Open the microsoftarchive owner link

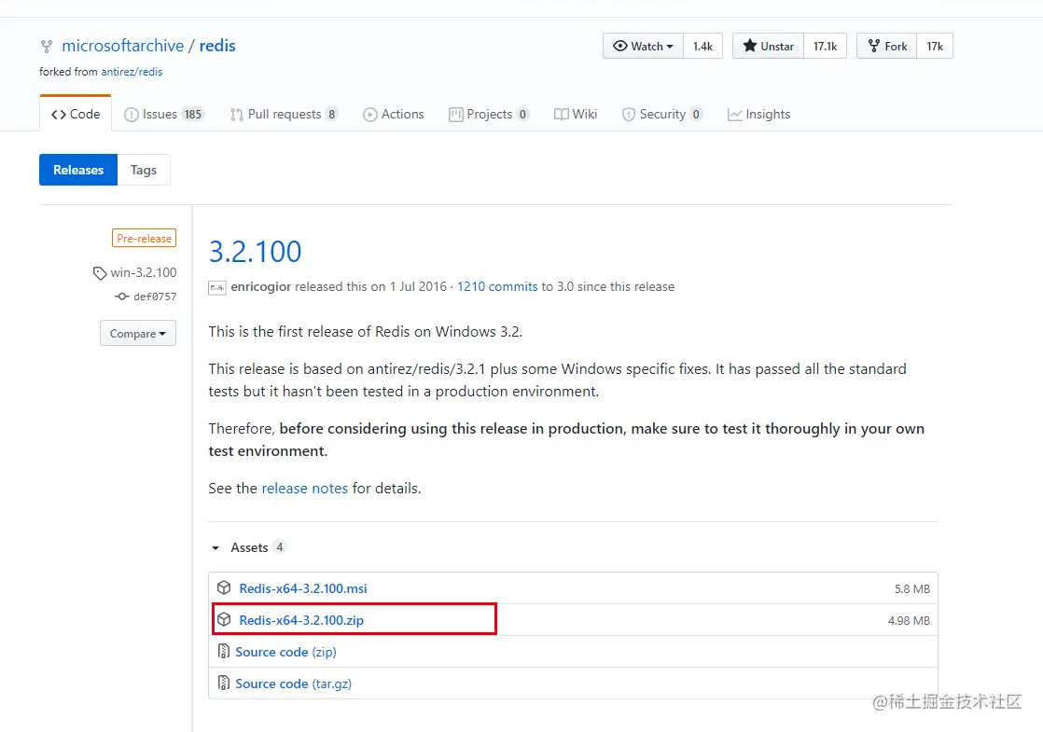pyautogui.click(x=122, y=45)
